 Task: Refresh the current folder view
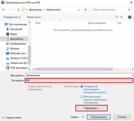[x=85, y=10]
